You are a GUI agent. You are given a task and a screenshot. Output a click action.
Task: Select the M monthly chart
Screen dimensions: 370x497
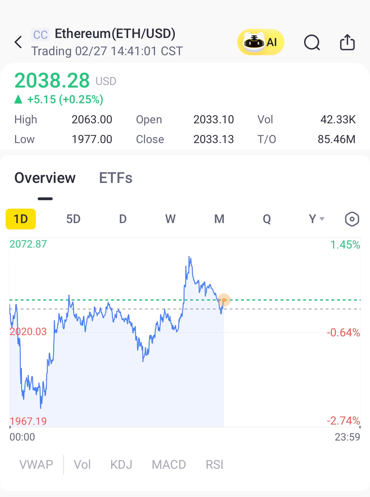pos(219,219)
